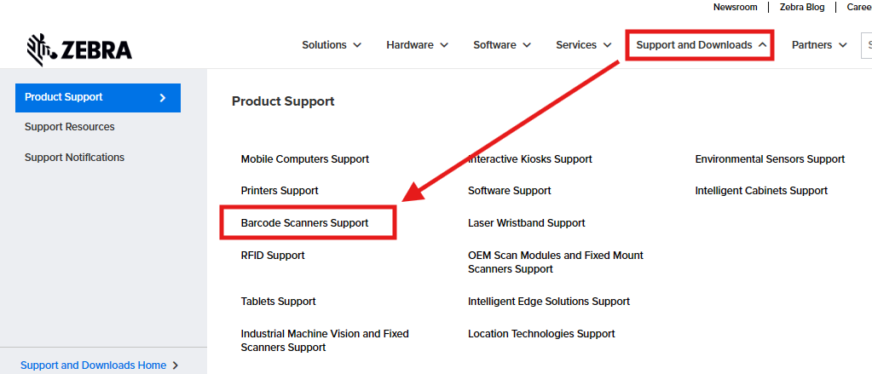Open Environmental Sensors Support
Screen dimensions: 872x374
[x=770, y=159]
